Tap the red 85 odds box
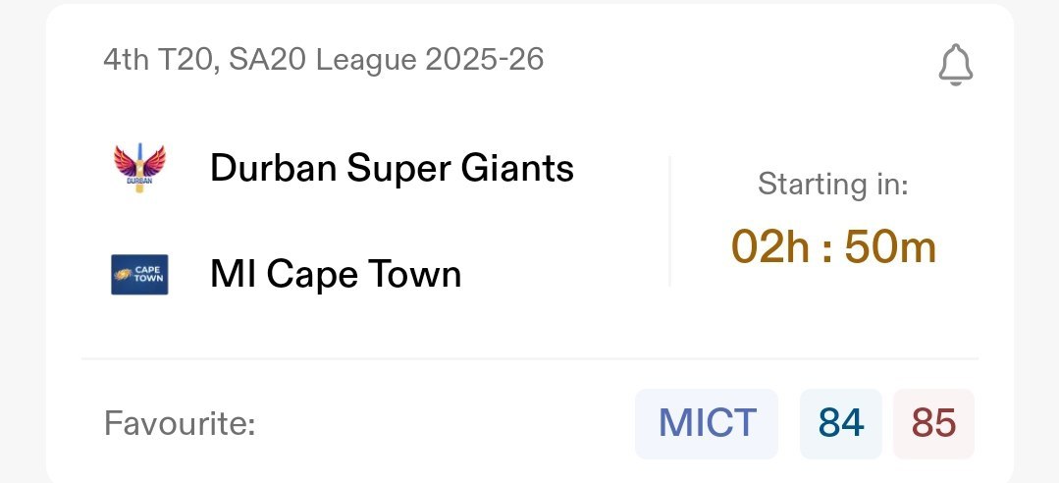1059x483 pixels. (x=933, y=424)
